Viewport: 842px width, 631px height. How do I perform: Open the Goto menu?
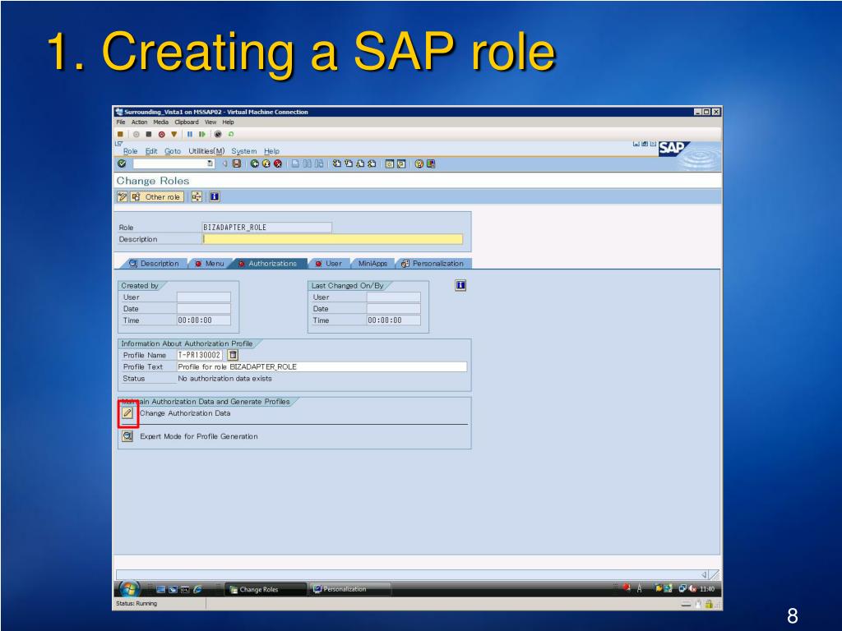[173, 151]
